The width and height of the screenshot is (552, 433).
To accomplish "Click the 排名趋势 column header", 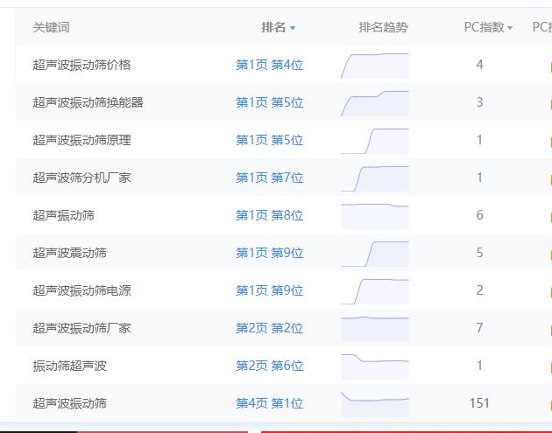I will [383, 27].
